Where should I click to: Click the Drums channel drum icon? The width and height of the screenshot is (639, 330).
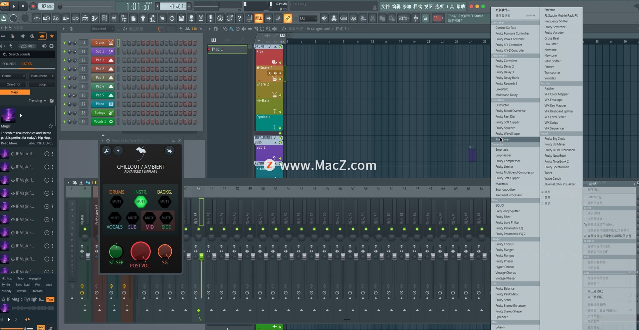point(111,43)
